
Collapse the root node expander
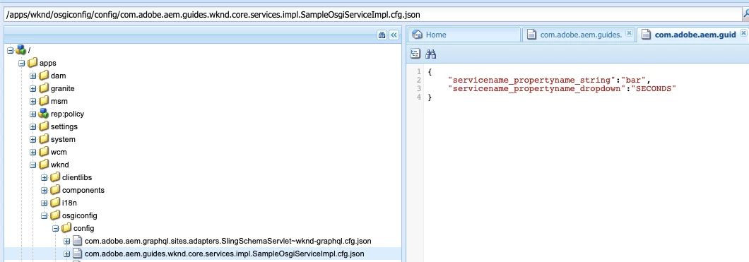(x=10, y=50)
